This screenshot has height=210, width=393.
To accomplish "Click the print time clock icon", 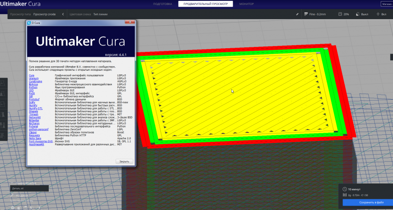I will [x=344, y=189].
